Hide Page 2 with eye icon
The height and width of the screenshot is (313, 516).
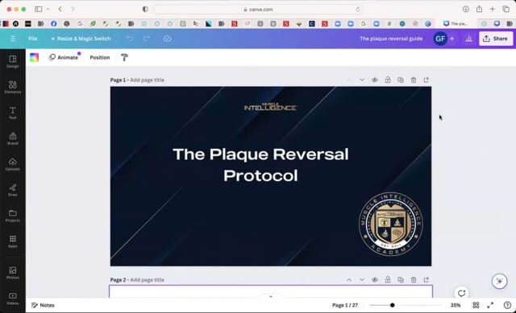[374, 279]
